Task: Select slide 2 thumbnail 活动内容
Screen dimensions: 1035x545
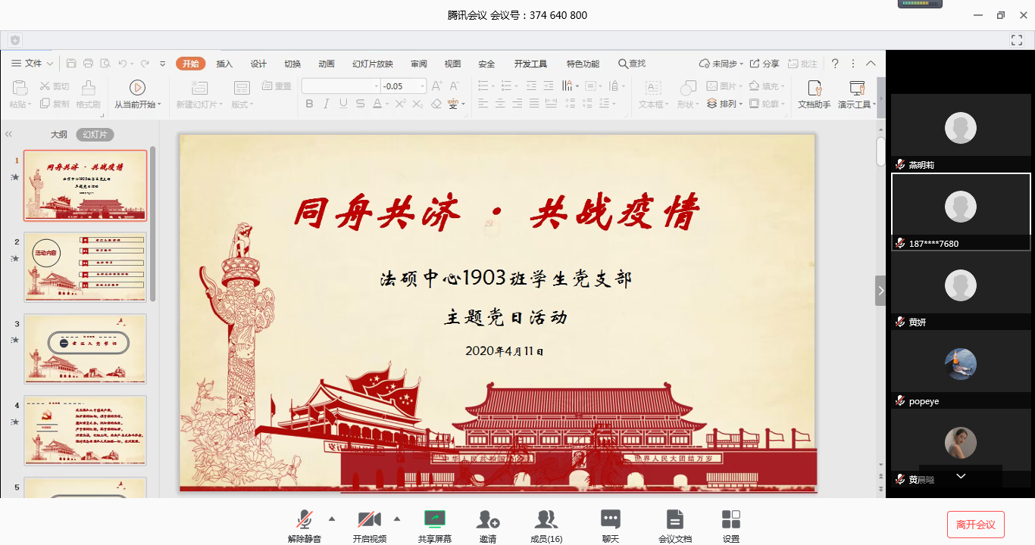Action: pyautogui.click(x=85, y=267)
